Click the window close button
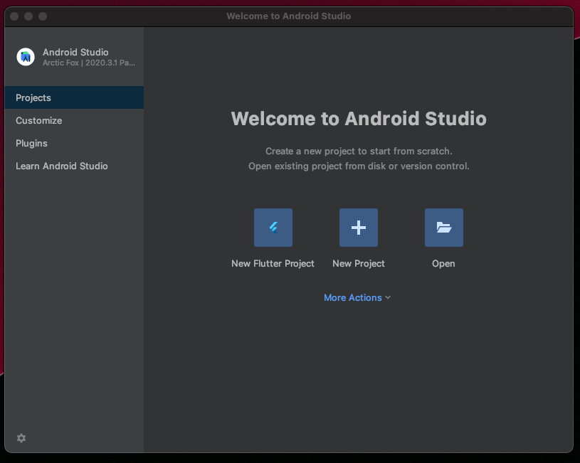 [14, 16]
